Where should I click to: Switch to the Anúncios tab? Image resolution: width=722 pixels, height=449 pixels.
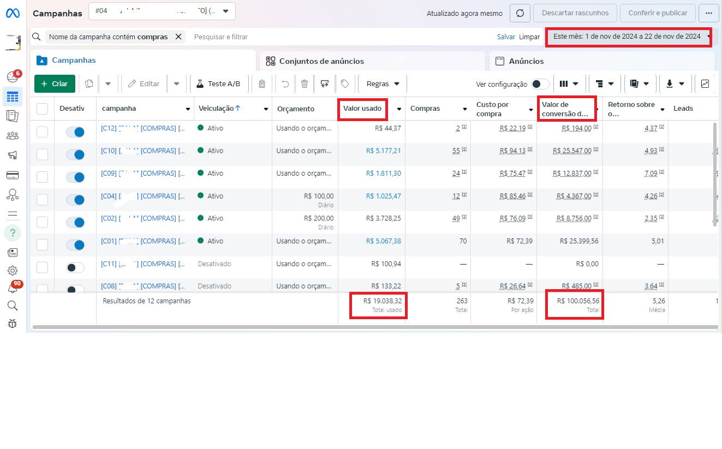(x=526, y=61)
